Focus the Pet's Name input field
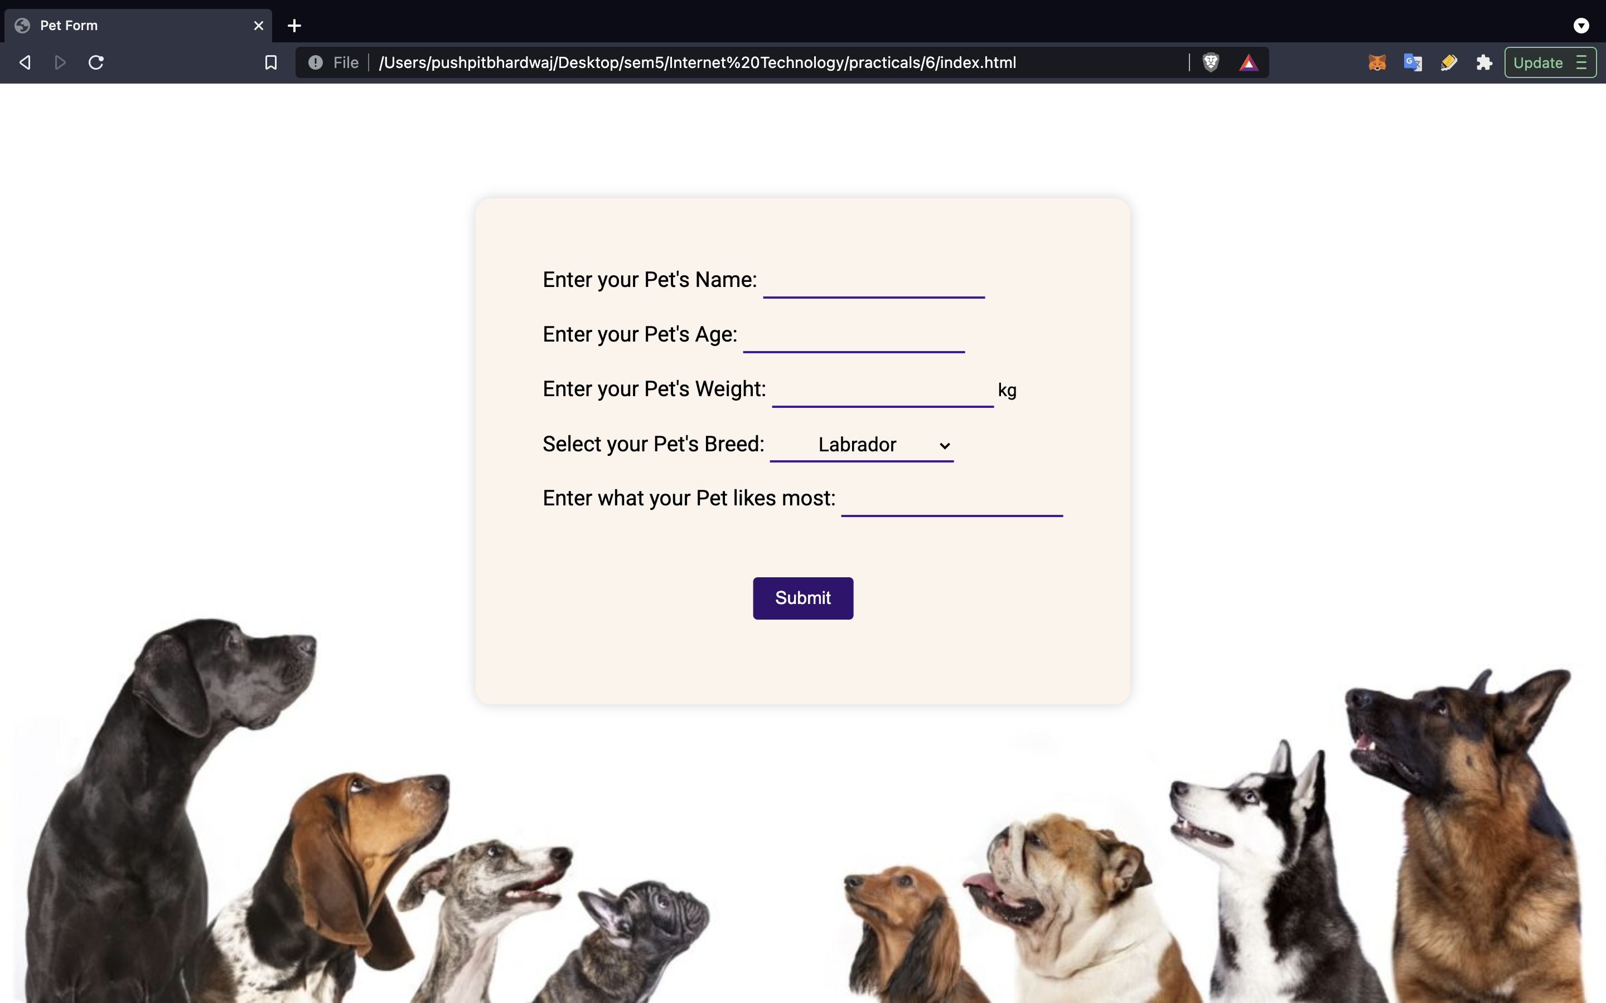 coord(873,282)
